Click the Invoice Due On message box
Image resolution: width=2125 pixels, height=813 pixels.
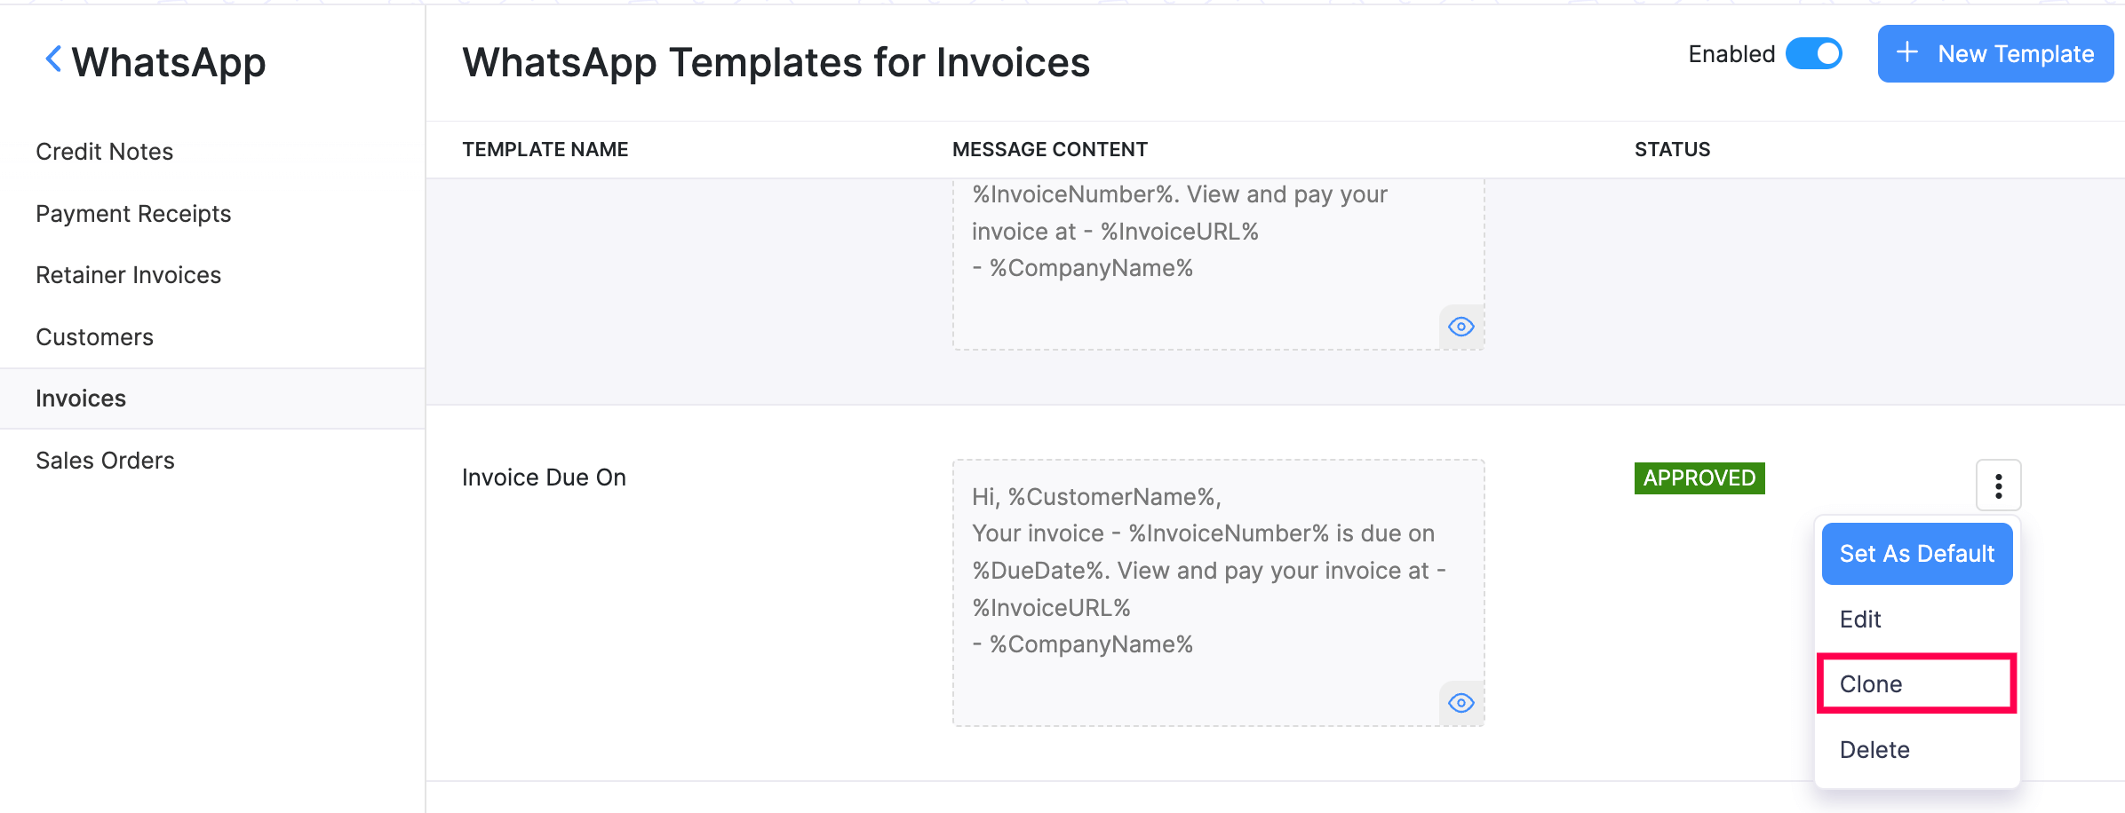click(1208, 586)
